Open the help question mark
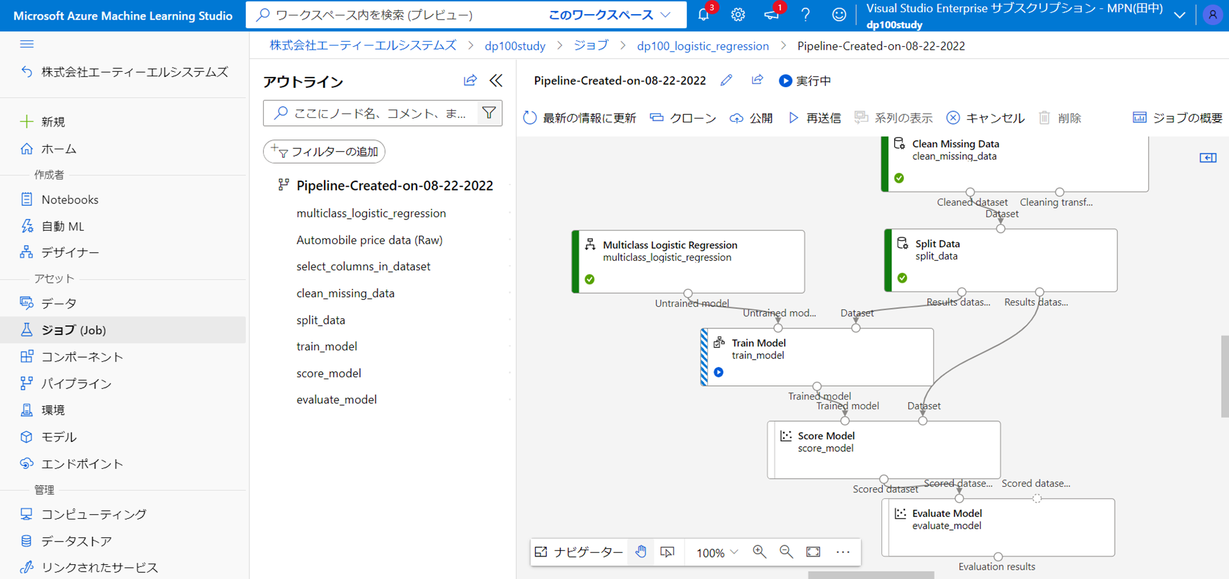Image resolution: width=1229 pixels, height=579 pixels. click(x=806, y=15)
